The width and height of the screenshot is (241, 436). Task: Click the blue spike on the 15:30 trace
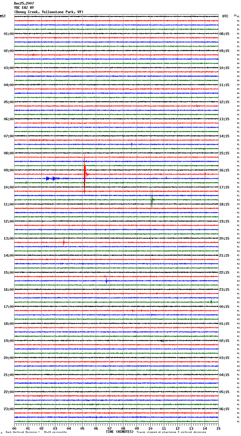pos(107,281)
